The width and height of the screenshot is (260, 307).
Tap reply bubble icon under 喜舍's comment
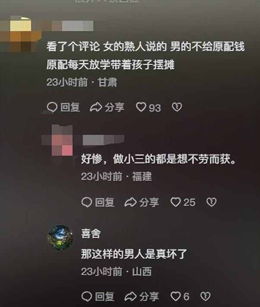pos(87,297)
